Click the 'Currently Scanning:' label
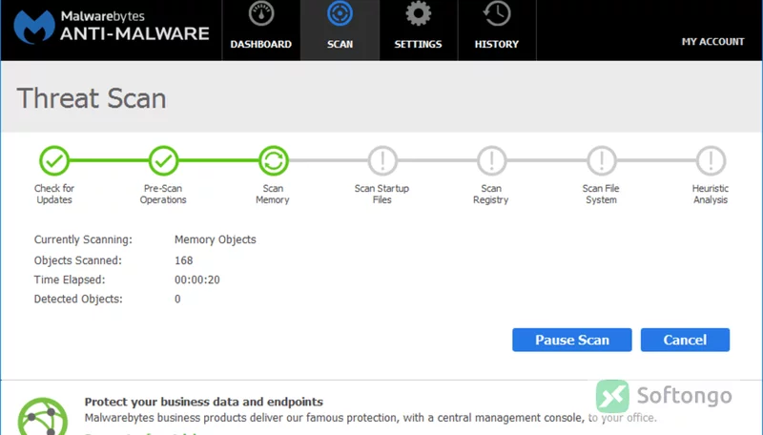The image size is (763, 435). [83, 239]
